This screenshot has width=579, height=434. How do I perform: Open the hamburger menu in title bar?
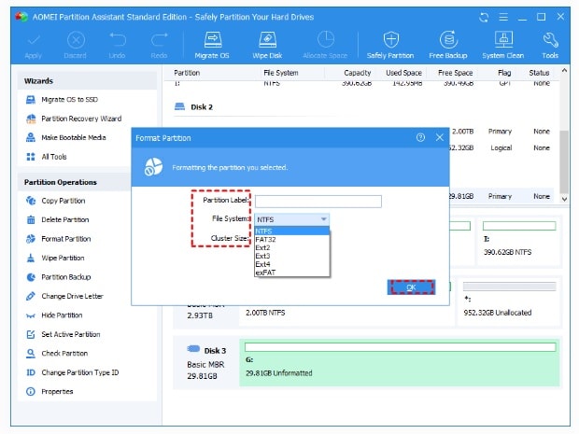pos(503,17)
